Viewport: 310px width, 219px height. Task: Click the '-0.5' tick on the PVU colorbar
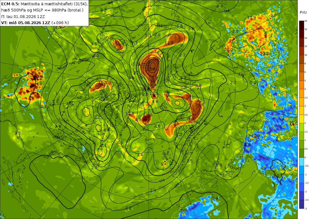307,166
